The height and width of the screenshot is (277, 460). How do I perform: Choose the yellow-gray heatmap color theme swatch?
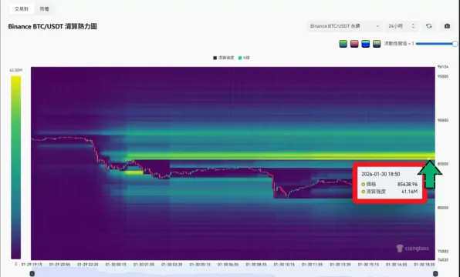click(377, 44)
